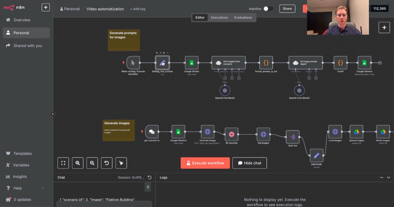This screenshot has height=207, width=394.
Task: Click the Hide chat button
Action: click(250, 163)
